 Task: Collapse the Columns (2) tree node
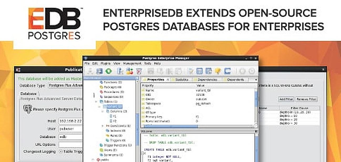(102, 111)
